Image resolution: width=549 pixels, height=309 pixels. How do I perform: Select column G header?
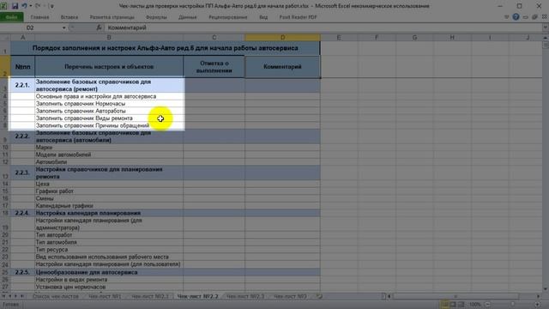pos(414,38)
